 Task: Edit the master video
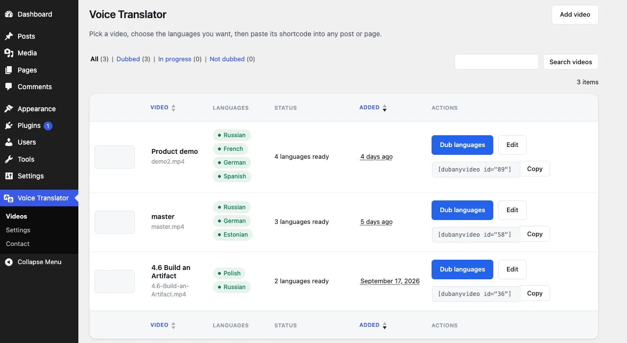point(512,210)
